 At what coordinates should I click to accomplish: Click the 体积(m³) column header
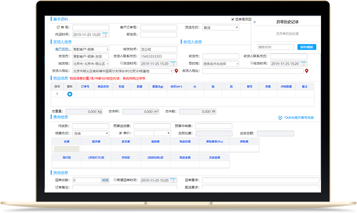pos(177,87)
